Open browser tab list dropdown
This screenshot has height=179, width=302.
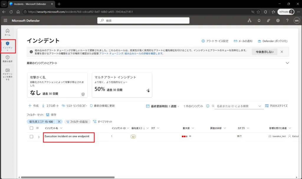[4, 4]
